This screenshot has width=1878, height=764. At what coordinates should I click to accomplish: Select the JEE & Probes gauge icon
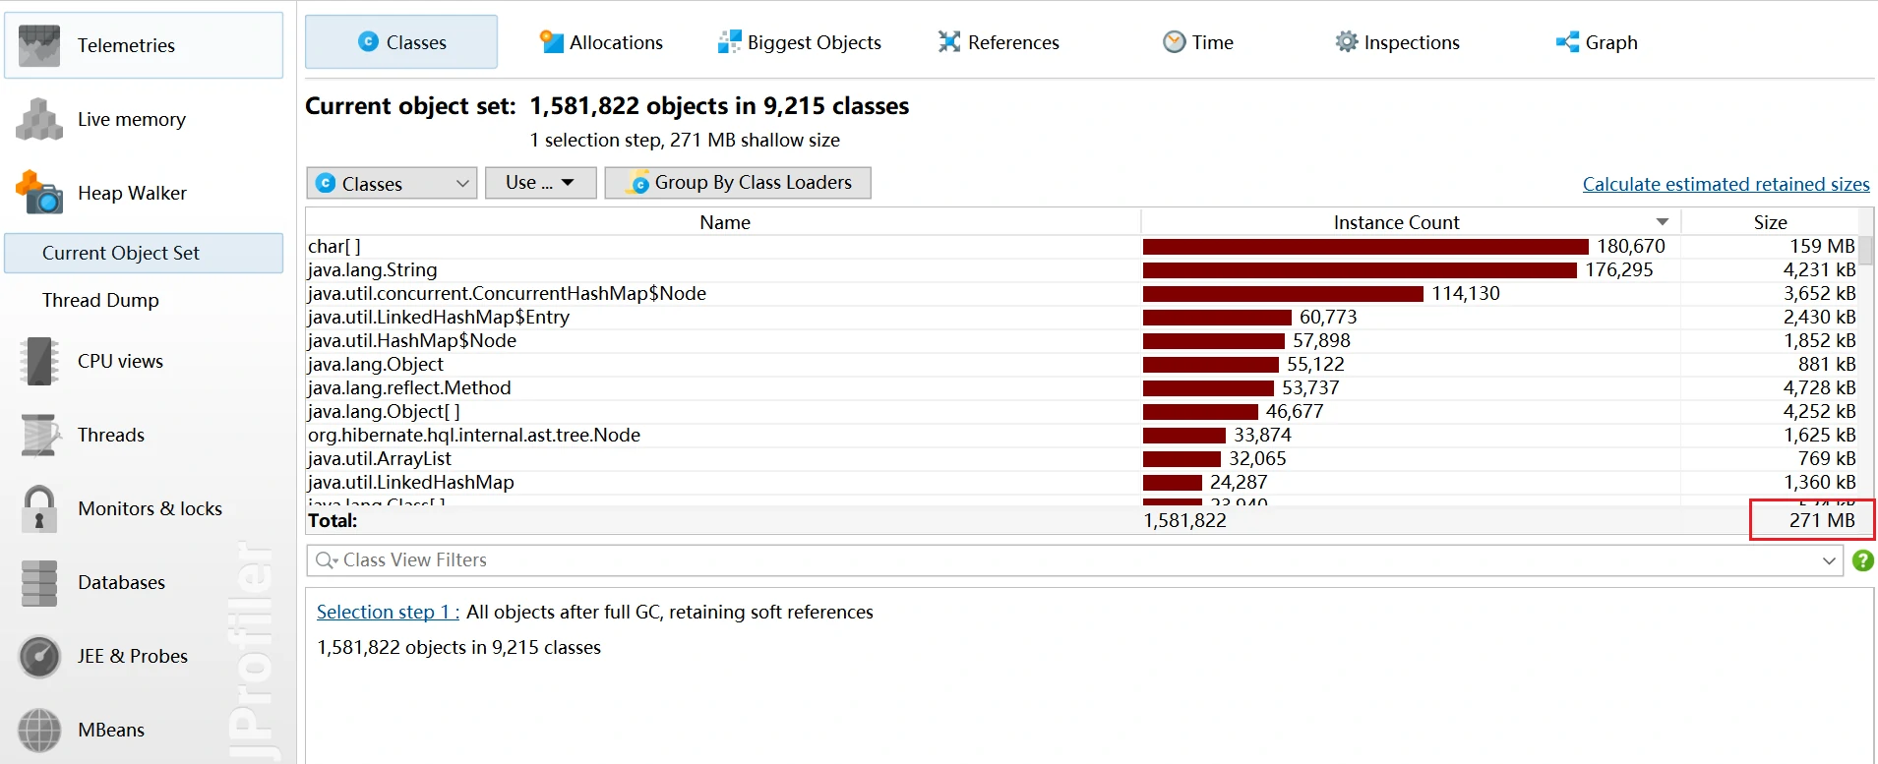(39, 656)
